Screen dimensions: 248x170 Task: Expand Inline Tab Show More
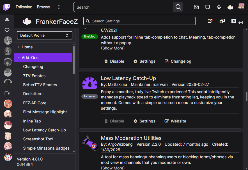coord(112,48)
